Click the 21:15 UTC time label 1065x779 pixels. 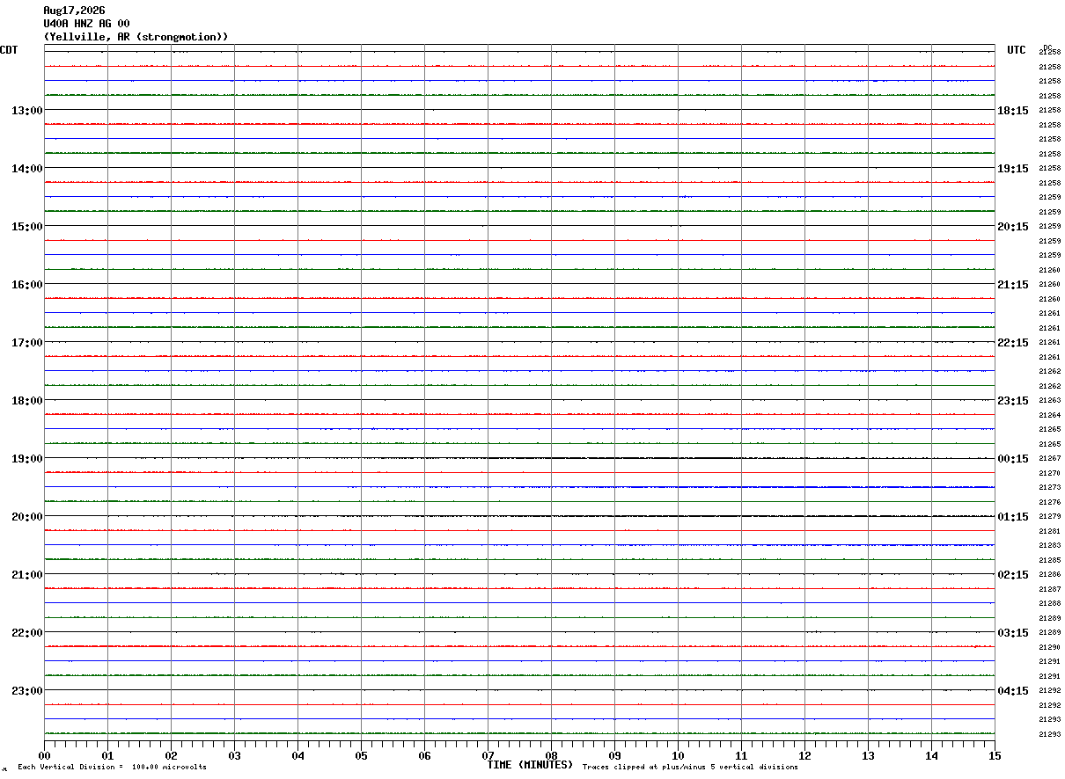point(1012,285)
